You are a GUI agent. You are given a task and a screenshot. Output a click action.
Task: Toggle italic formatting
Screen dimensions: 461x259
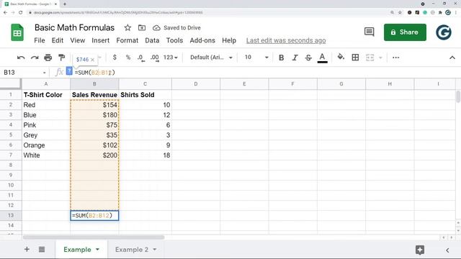tap(295, 58)
